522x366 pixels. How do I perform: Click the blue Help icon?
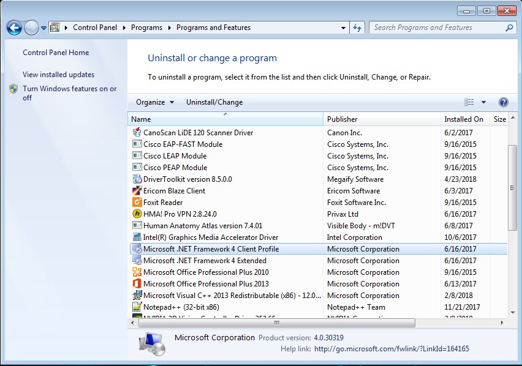(504, 102)
